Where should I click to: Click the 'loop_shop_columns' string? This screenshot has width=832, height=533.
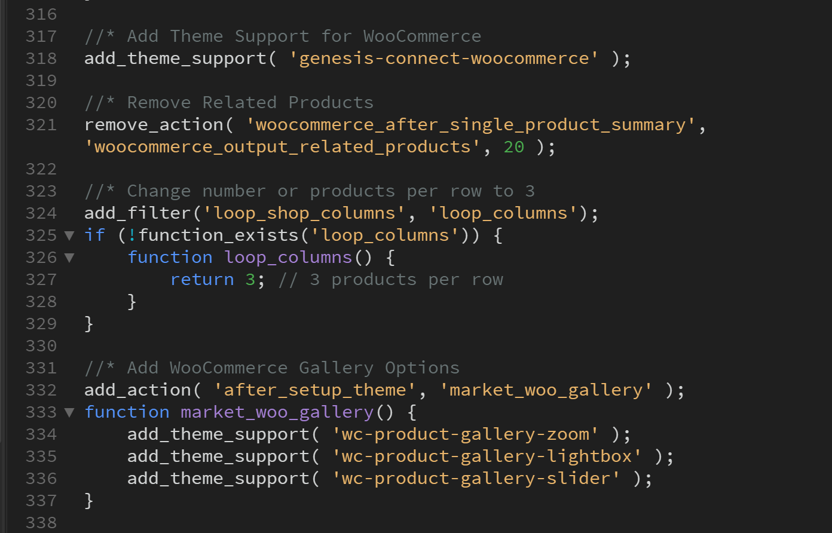point(305,213)
